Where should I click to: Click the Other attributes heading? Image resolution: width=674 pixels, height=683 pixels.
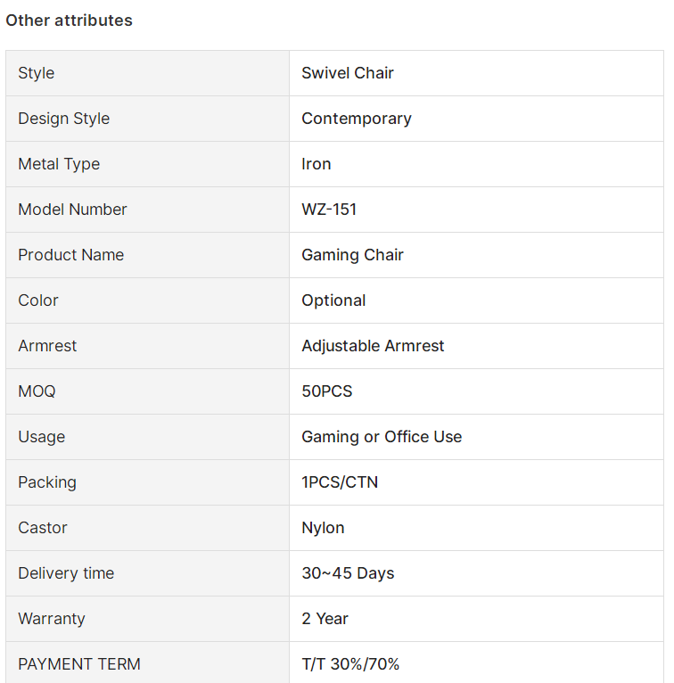(69, 21)
